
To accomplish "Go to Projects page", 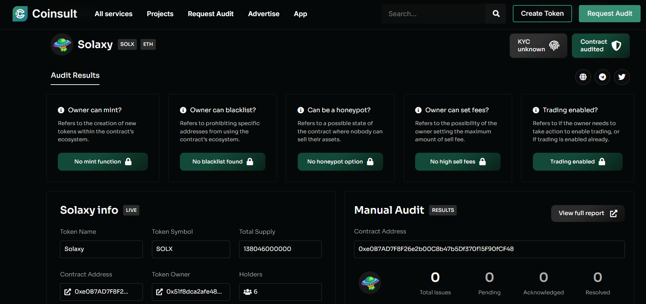I will tap(160, 14).
